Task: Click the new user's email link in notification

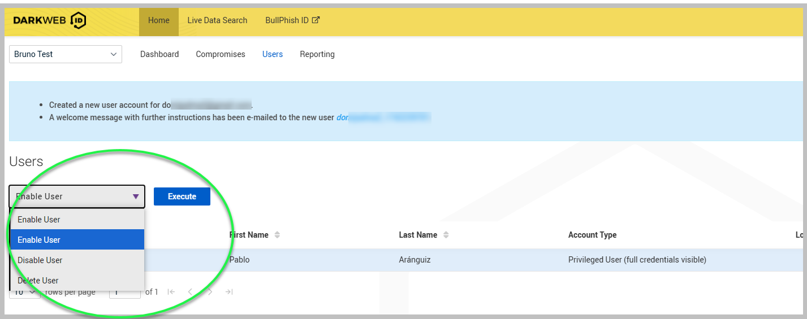Action: [x=383, y=117]
